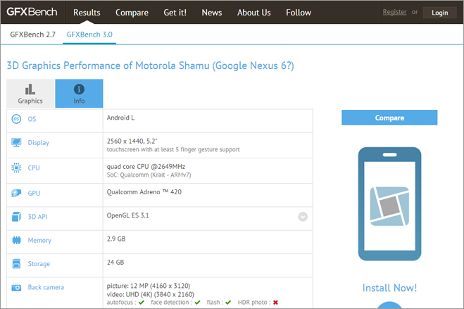
Task: Click the 3D API label
Action: point(37,217)
